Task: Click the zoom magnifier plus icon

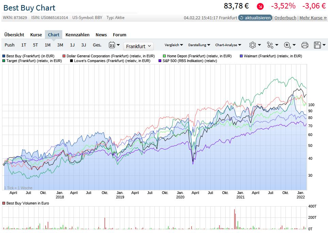Action: coord(288,45)
